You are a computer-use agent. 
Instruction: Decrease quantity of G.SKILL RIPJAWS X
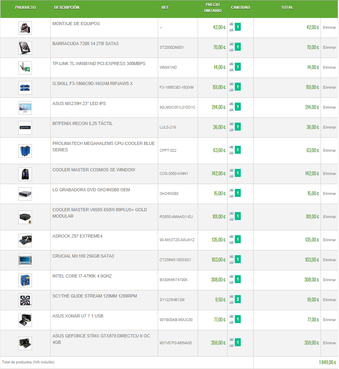(231, 90)
